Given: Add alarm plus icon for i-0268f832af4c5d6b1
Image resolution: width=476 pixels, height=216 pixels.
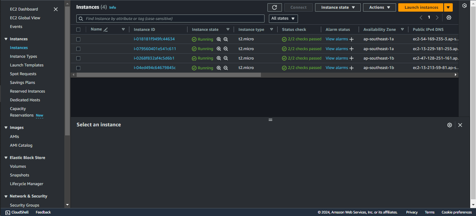Looking at the screenshot, I should pos(351,58).
